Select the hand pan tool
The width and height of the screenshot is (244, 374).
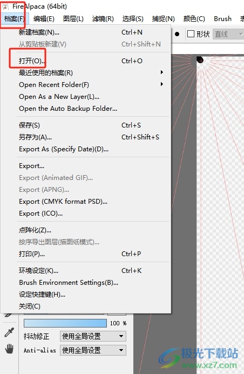(x=9, y=349)
